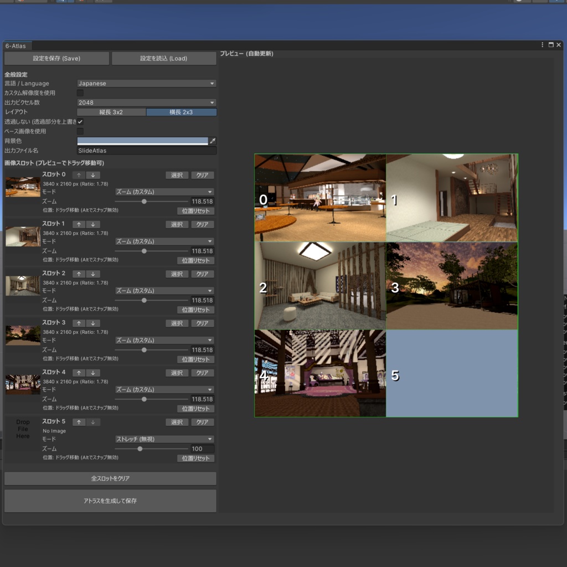Image resolution: width=567 pixels, height=567 pixels.
Task: Open Slot 2 モード dropdown
Action: [164, 291]
